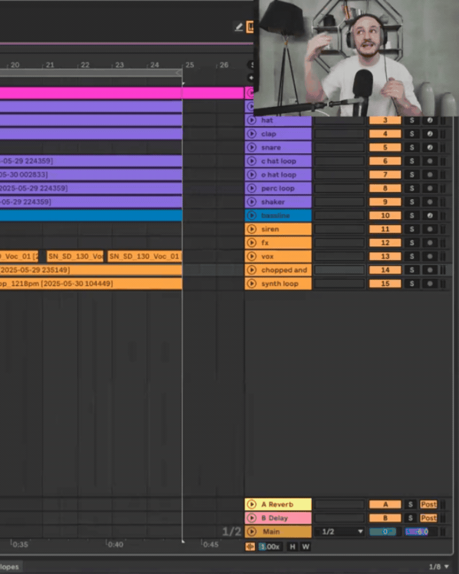Solo the fx track
459x574 pixels.
412,243
